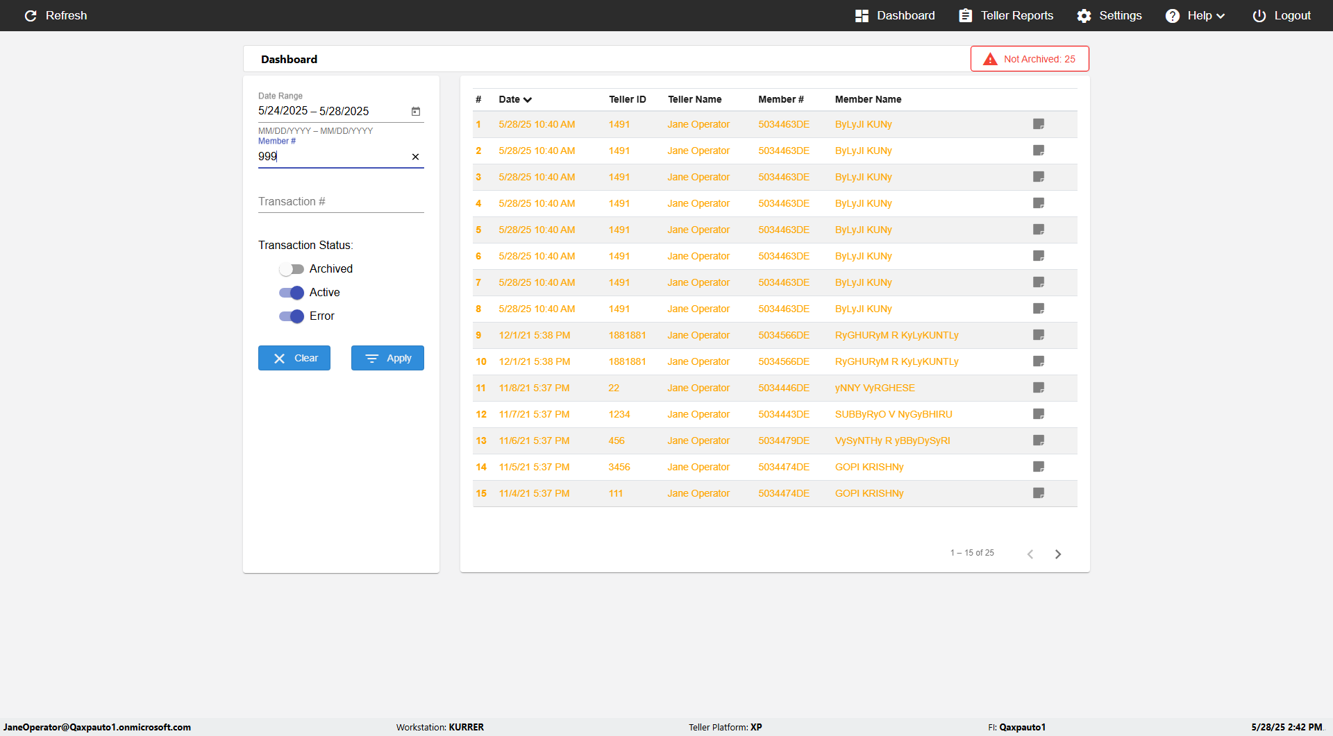Open note icon for row 11
The width and height of the screenshot is (1333, 736).
click(1039, 388)
